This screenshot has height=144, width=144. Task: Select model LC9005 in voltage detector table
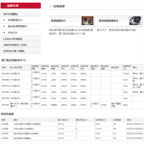point(5,138)
